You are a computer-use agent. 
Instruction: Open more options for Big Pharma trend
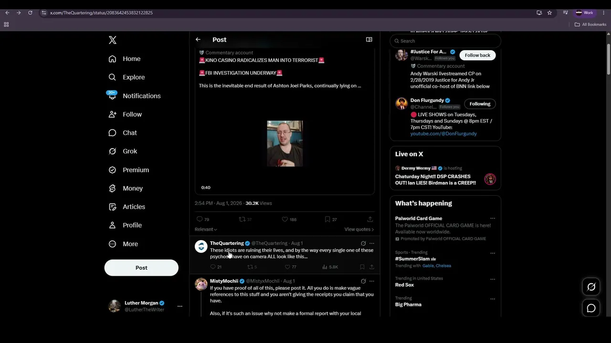pyautogui.click(x=493, y=299)
